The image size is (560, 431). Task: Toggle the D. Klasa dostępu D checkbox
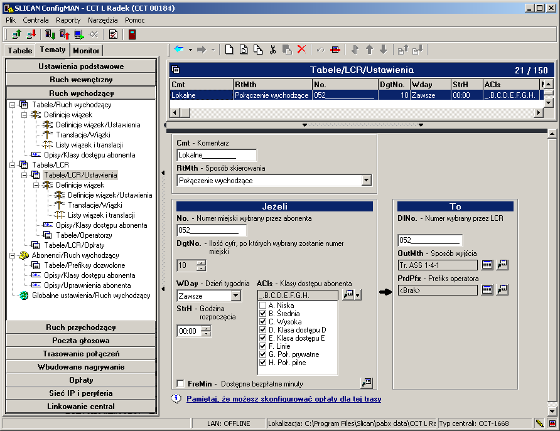pyautogui.click(x=263, y=330)
